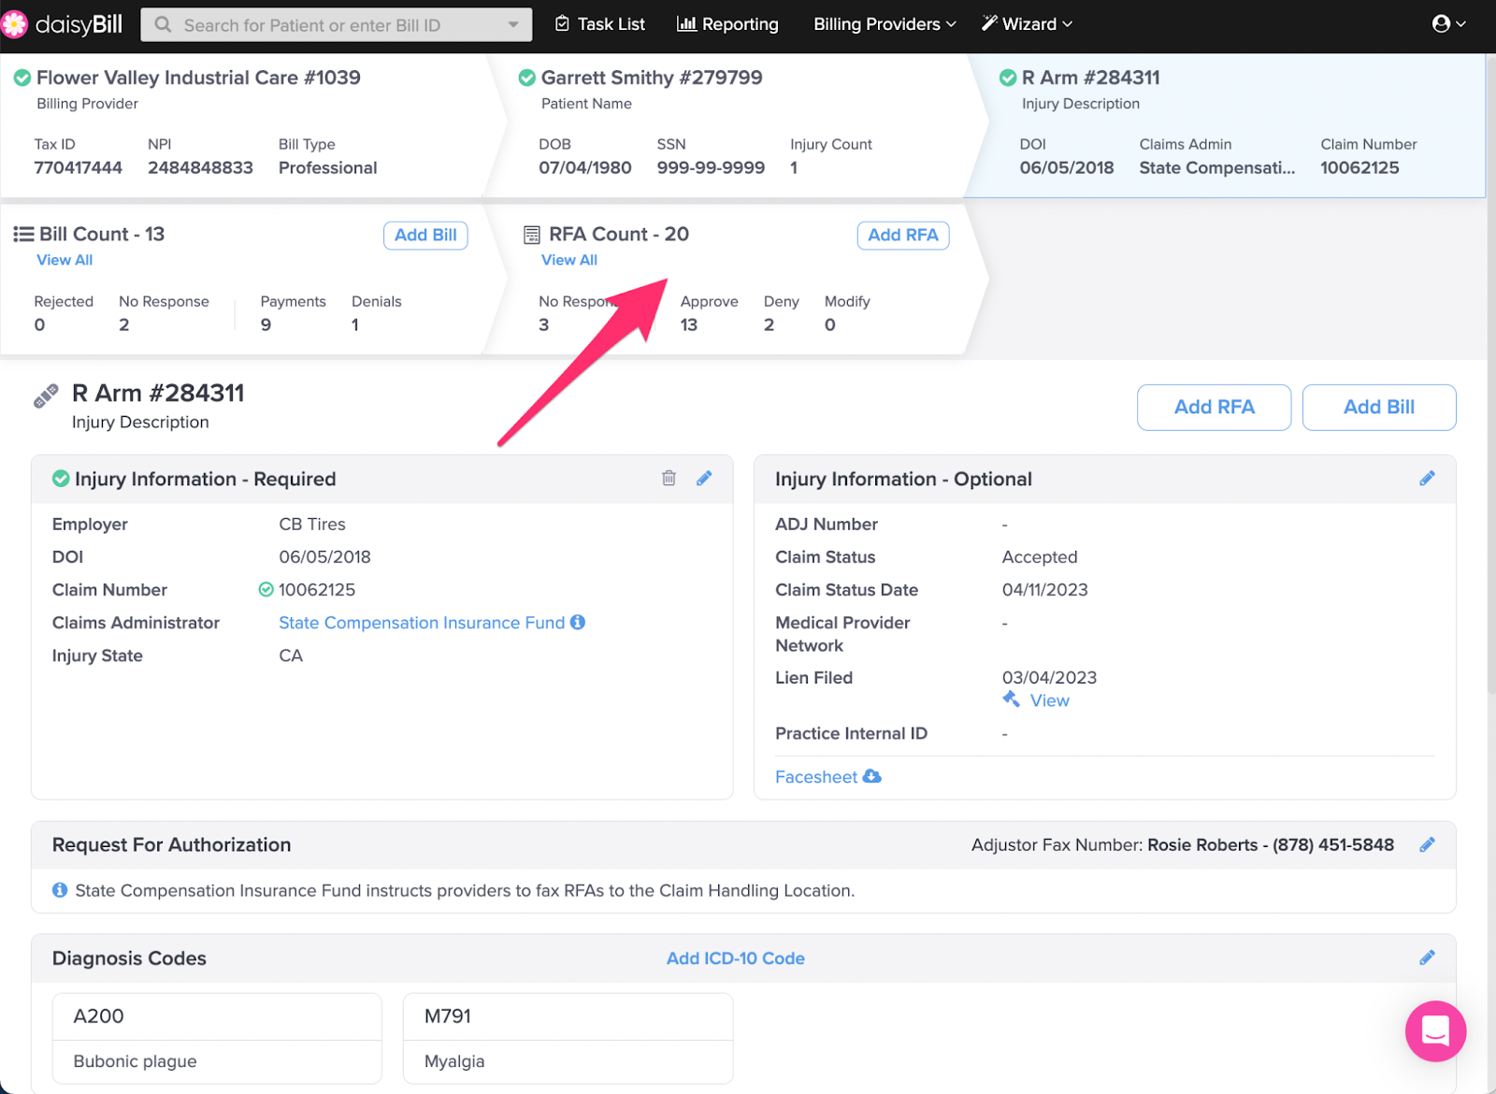This screenshot has height=1094, width=1496.
Task: Click the Rejected count 0
Action: (39, 324)
